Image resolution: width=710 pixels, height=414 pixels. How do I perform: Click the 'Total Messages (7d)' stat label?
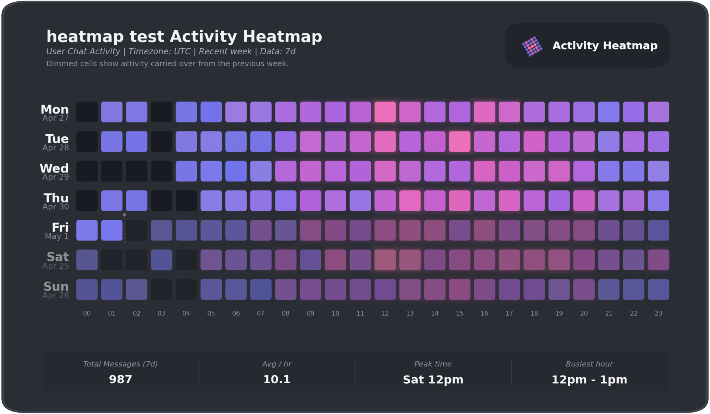120,364
